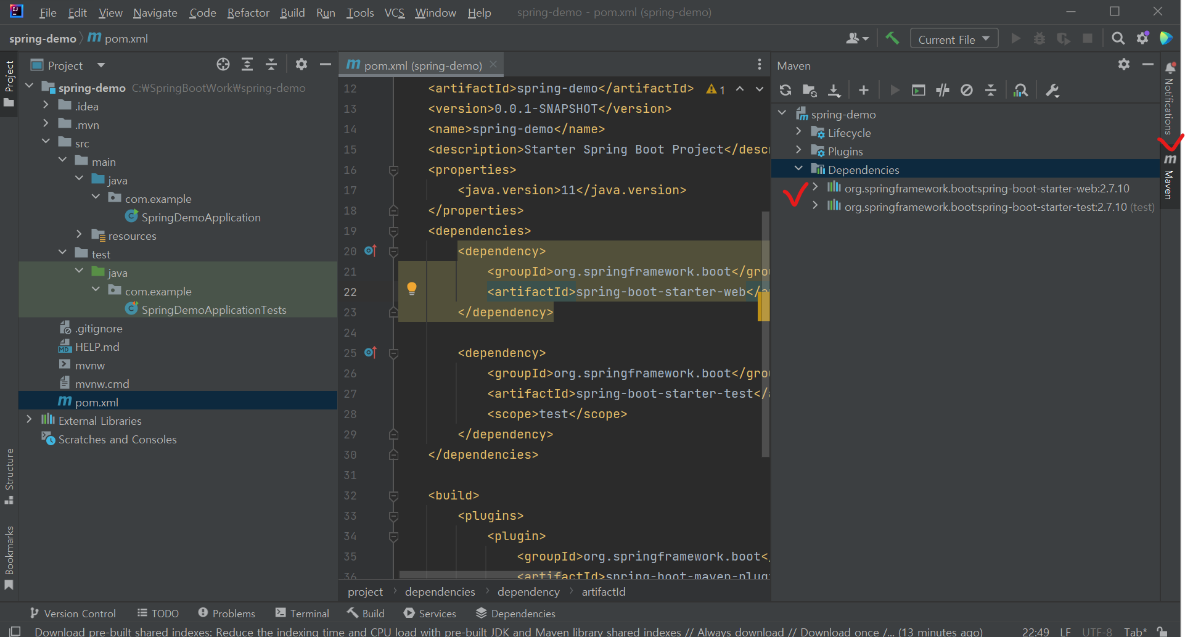The width and height of the screenshot is (1185, 637).
Task: Toggle Structure side tool window
Action: click(x=9, y=476)
